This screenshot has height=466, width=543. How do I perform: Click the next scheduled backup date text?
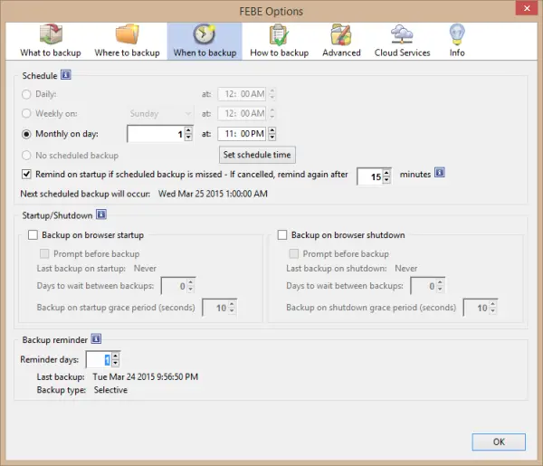click(x=213, y=194)
